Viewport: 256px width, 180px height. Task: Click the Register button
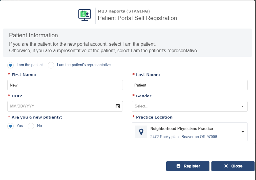pyautogui.click(x=188, y=166)
